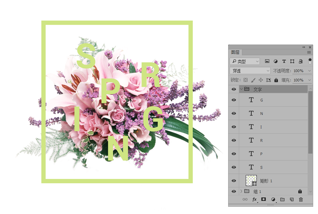Create new adjustment layer icon
The image size is (318, 214).
click(x=273, y=200)
